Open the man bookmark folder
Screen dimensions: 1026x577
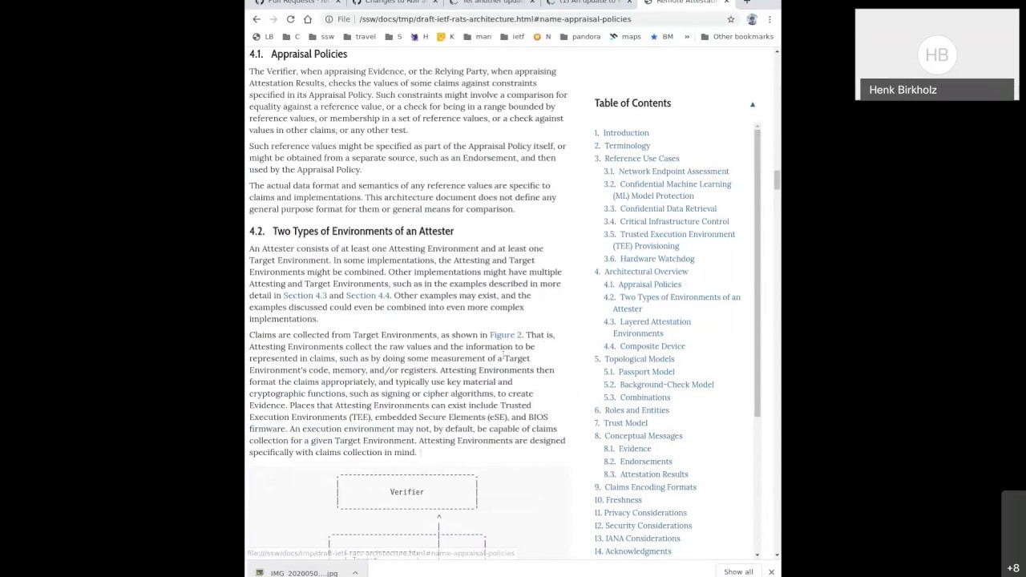point(477,37)
